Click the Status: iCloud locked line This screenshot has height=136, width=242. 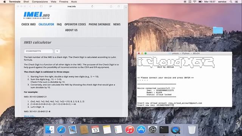click(x=159, y=94)
